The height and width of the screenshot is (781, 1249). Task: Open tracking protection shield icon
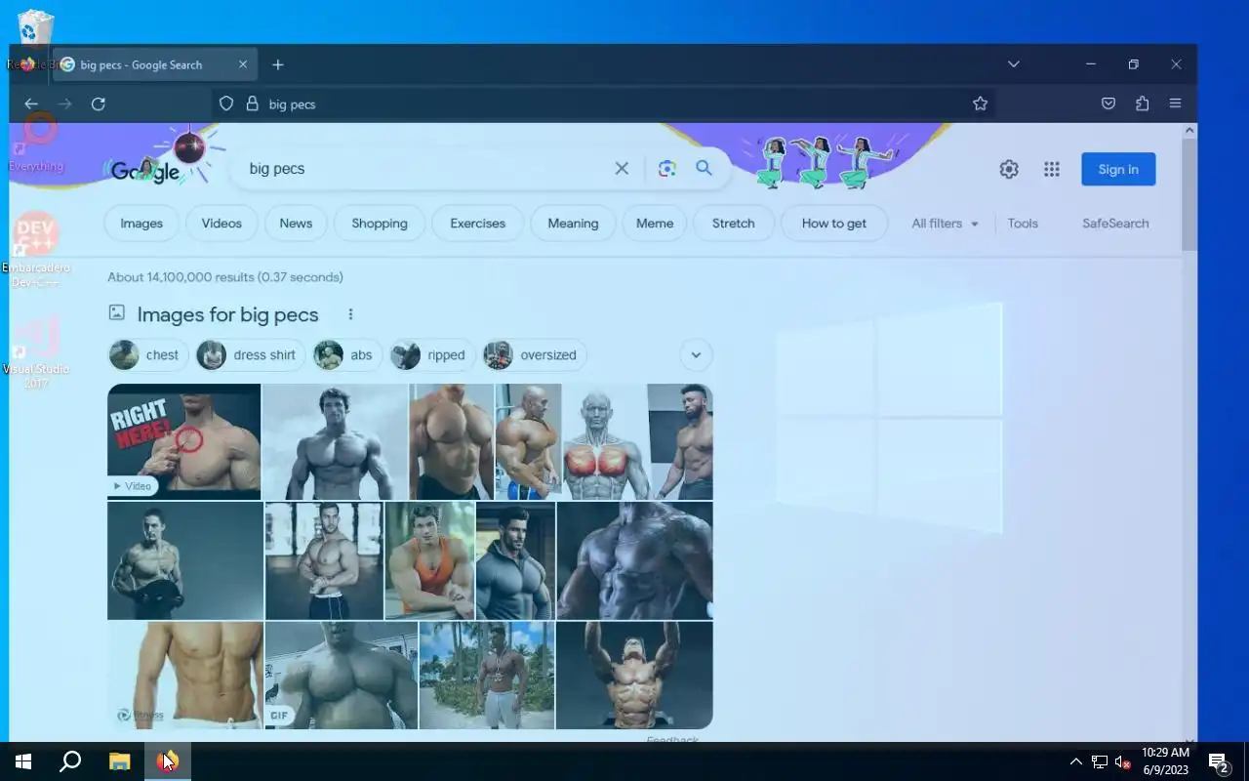point(226,103)
